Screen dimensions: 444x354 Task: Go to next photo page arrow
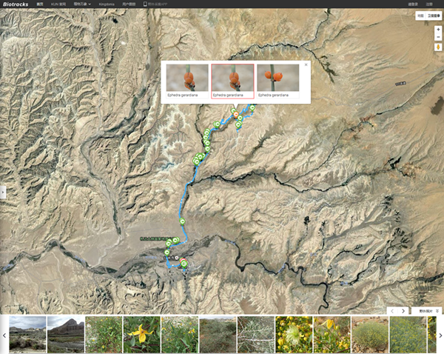click(x=403, y=311)
